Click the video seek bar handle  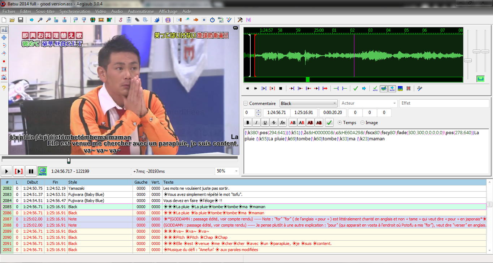pos(69,161)
